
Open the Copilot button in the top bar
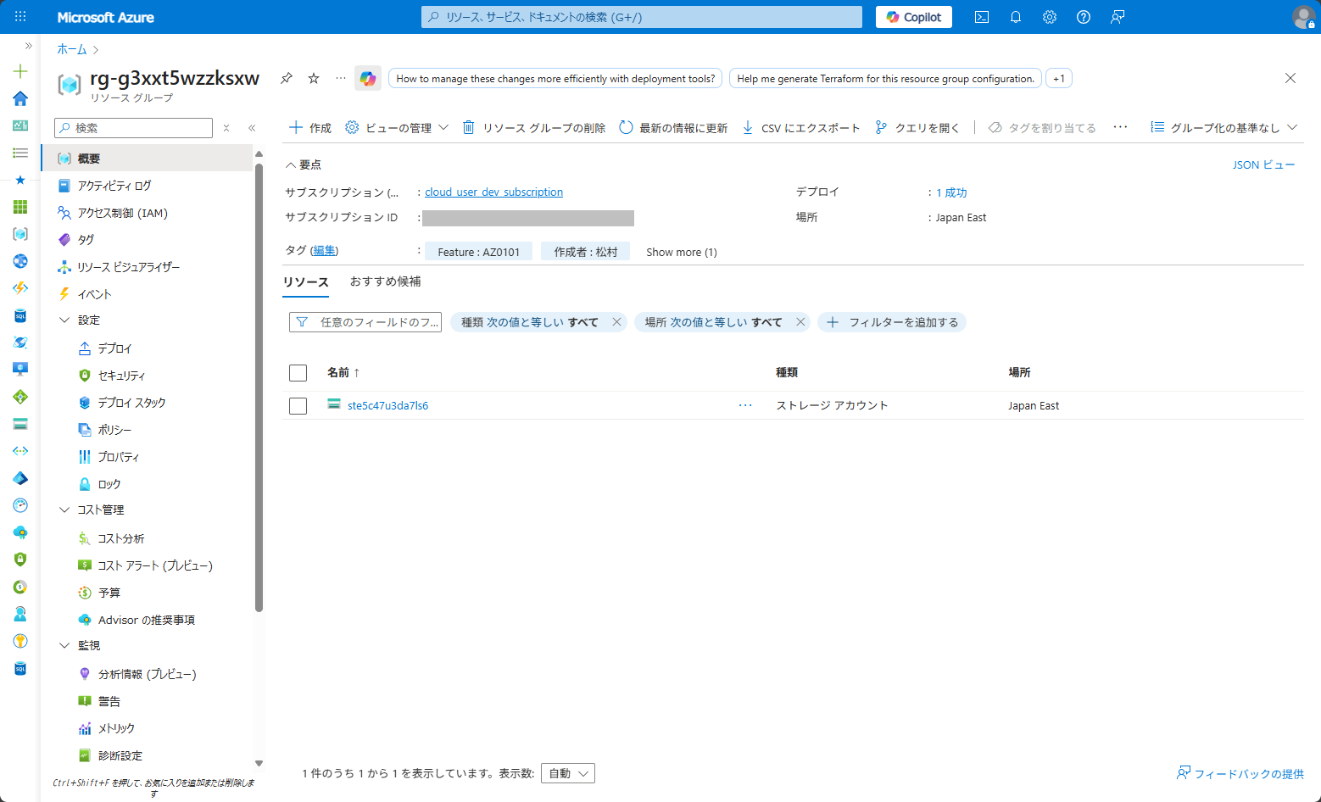pyautogui.click(x=913, y=16)
